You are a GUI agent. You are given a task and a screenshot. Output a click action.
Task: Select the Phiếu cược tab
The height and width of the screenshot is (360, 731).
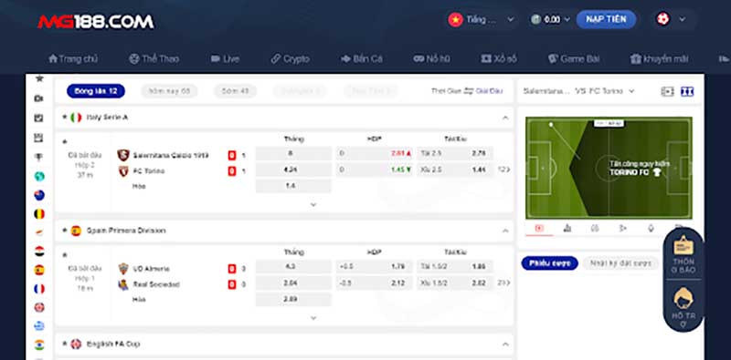[550, 263]
